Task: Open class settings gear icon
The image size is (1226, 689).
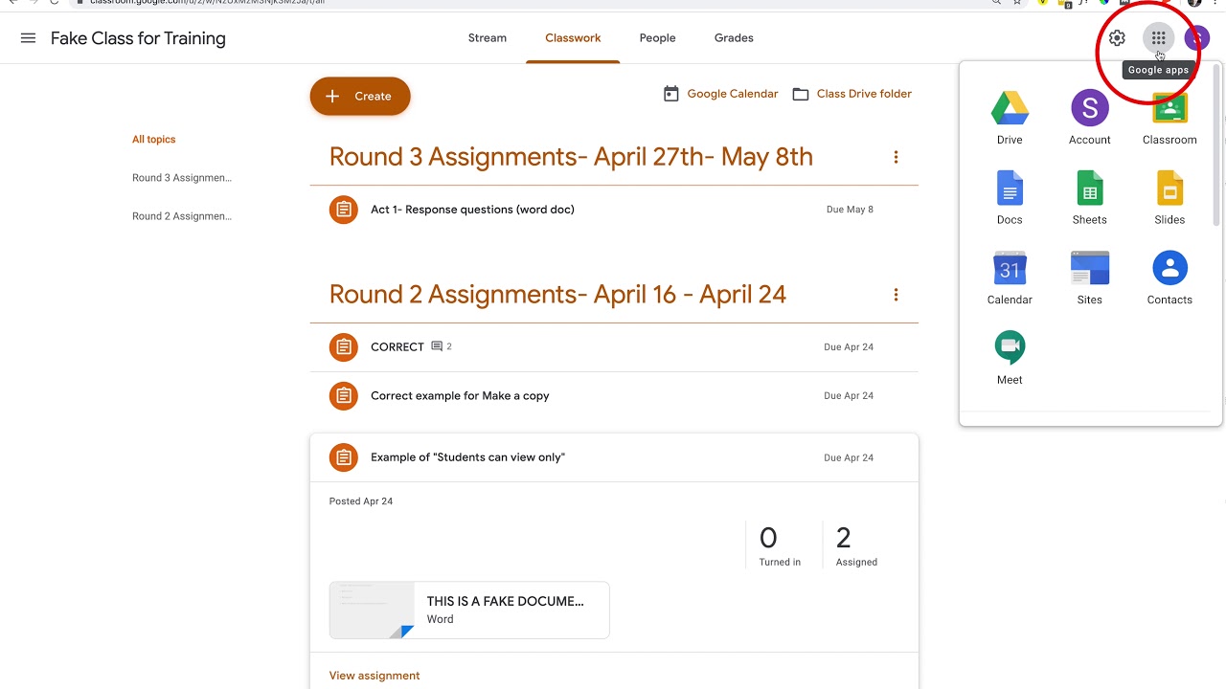Action: 1117,38
